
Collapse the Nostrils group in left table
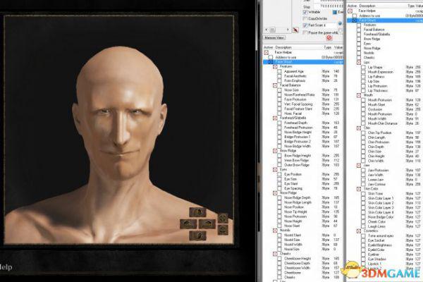(275, 231)
